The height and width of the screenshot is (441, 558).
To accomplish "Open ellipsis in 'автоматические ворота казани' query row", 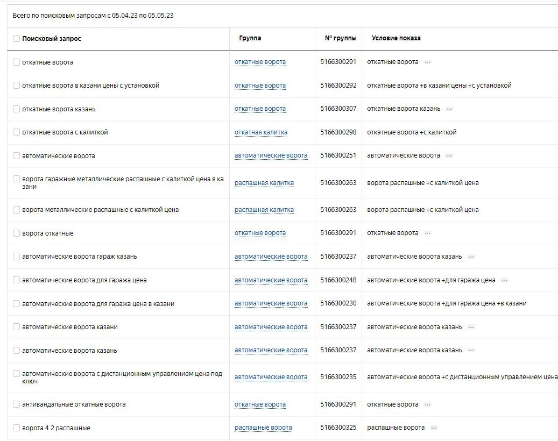I will pos(471,327).
